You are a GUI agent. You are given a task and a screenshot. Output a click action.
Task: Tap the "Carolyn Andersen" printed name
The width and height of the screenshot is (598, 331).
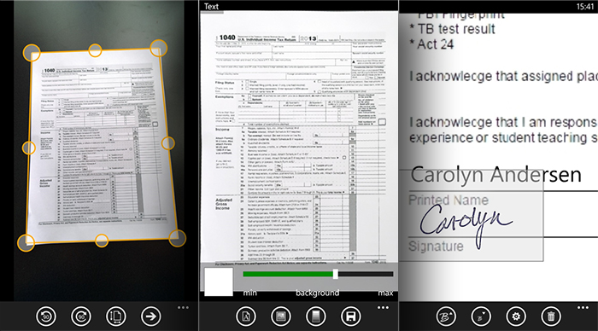click(x=495, y=175)
